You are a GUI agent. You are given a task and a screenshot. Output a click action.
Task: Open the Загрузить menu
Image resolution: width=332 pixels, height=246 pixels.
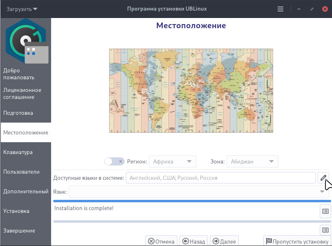22,9
